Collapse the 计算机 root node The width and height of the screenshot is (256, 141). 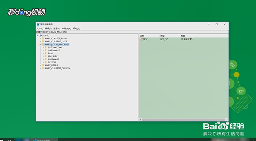pyautogui.click(x=38, y=35)
